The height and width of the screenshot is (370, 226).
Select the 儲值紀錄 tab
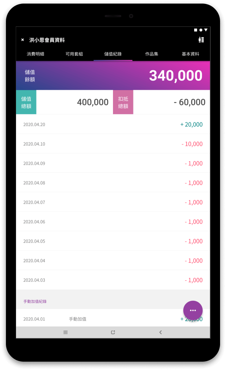coord(113,54)
